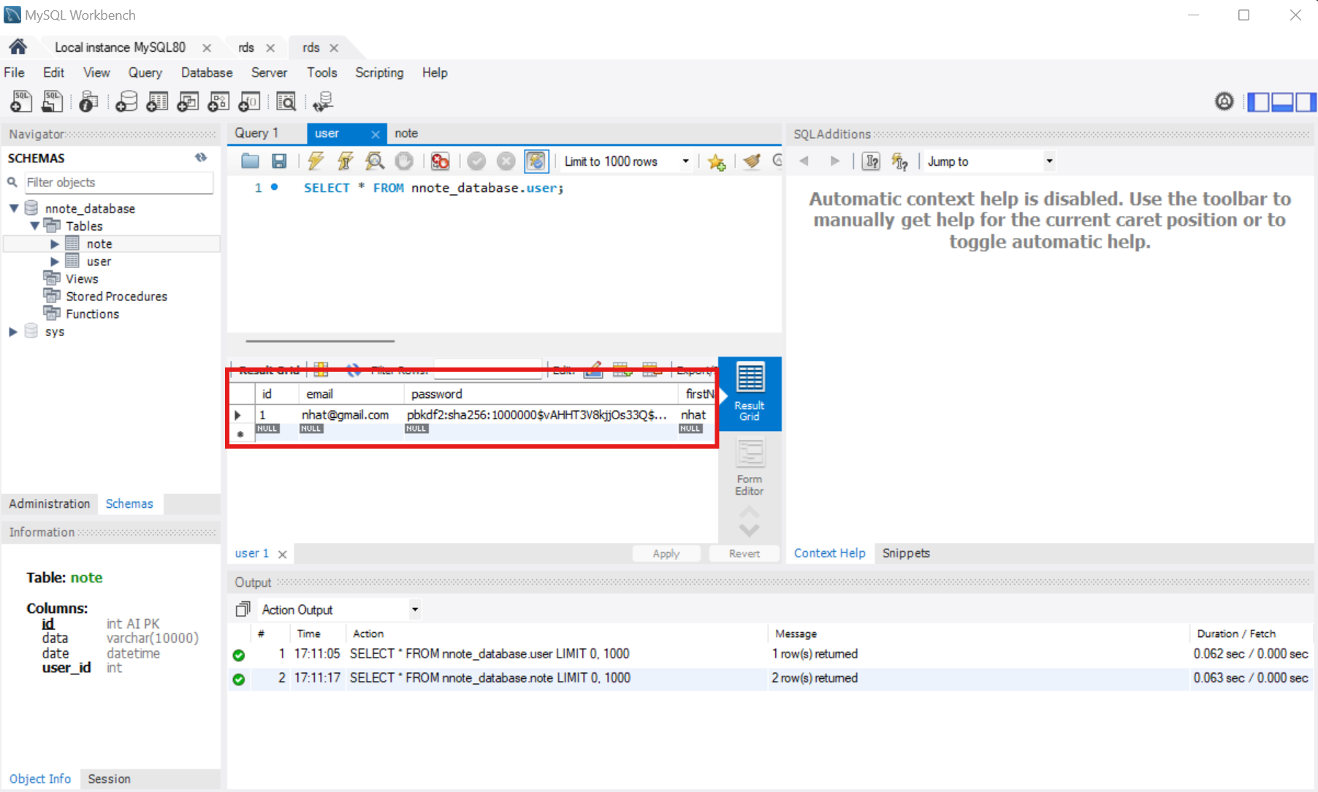Open the Server menu
Viewport: 1318px width, 792px height.
click(269, 72)
